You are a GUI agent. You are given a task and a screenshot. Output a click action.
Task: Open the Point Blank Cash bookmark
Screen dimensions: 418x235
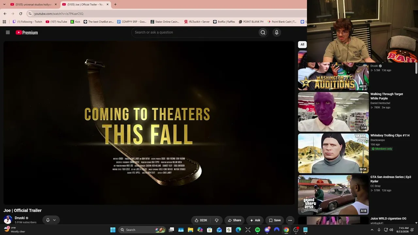coord(282,22)
